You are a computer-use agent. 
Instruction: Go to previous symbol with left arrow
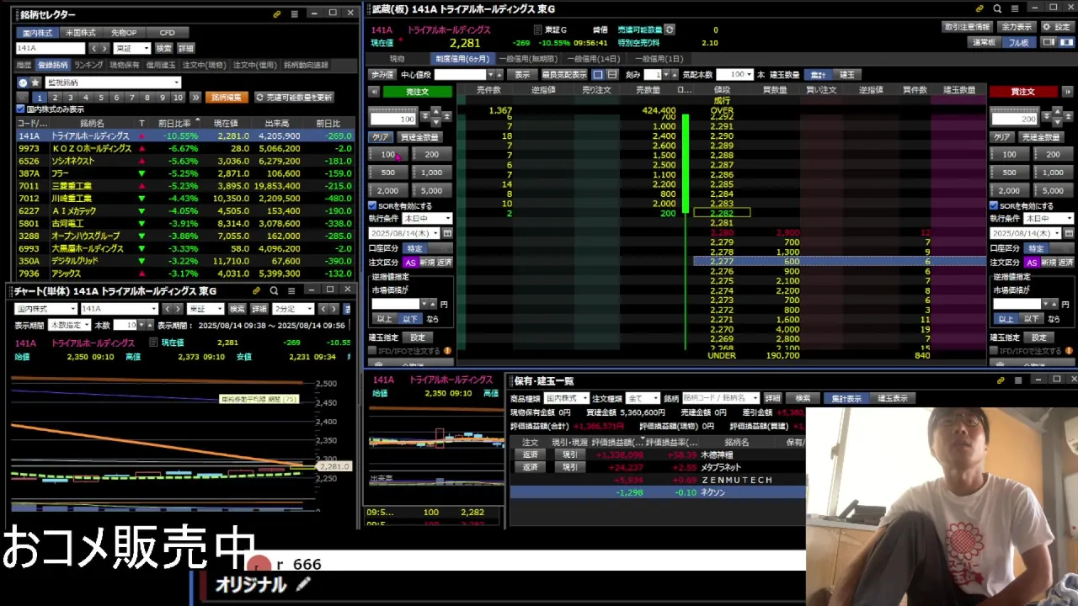click(93, 48)
